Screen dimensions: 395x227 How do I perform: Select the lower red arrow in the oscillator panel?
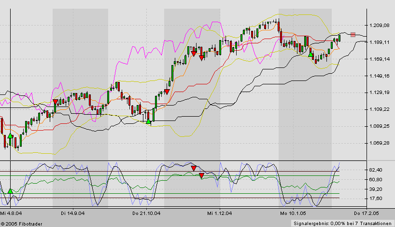(201, 176)
